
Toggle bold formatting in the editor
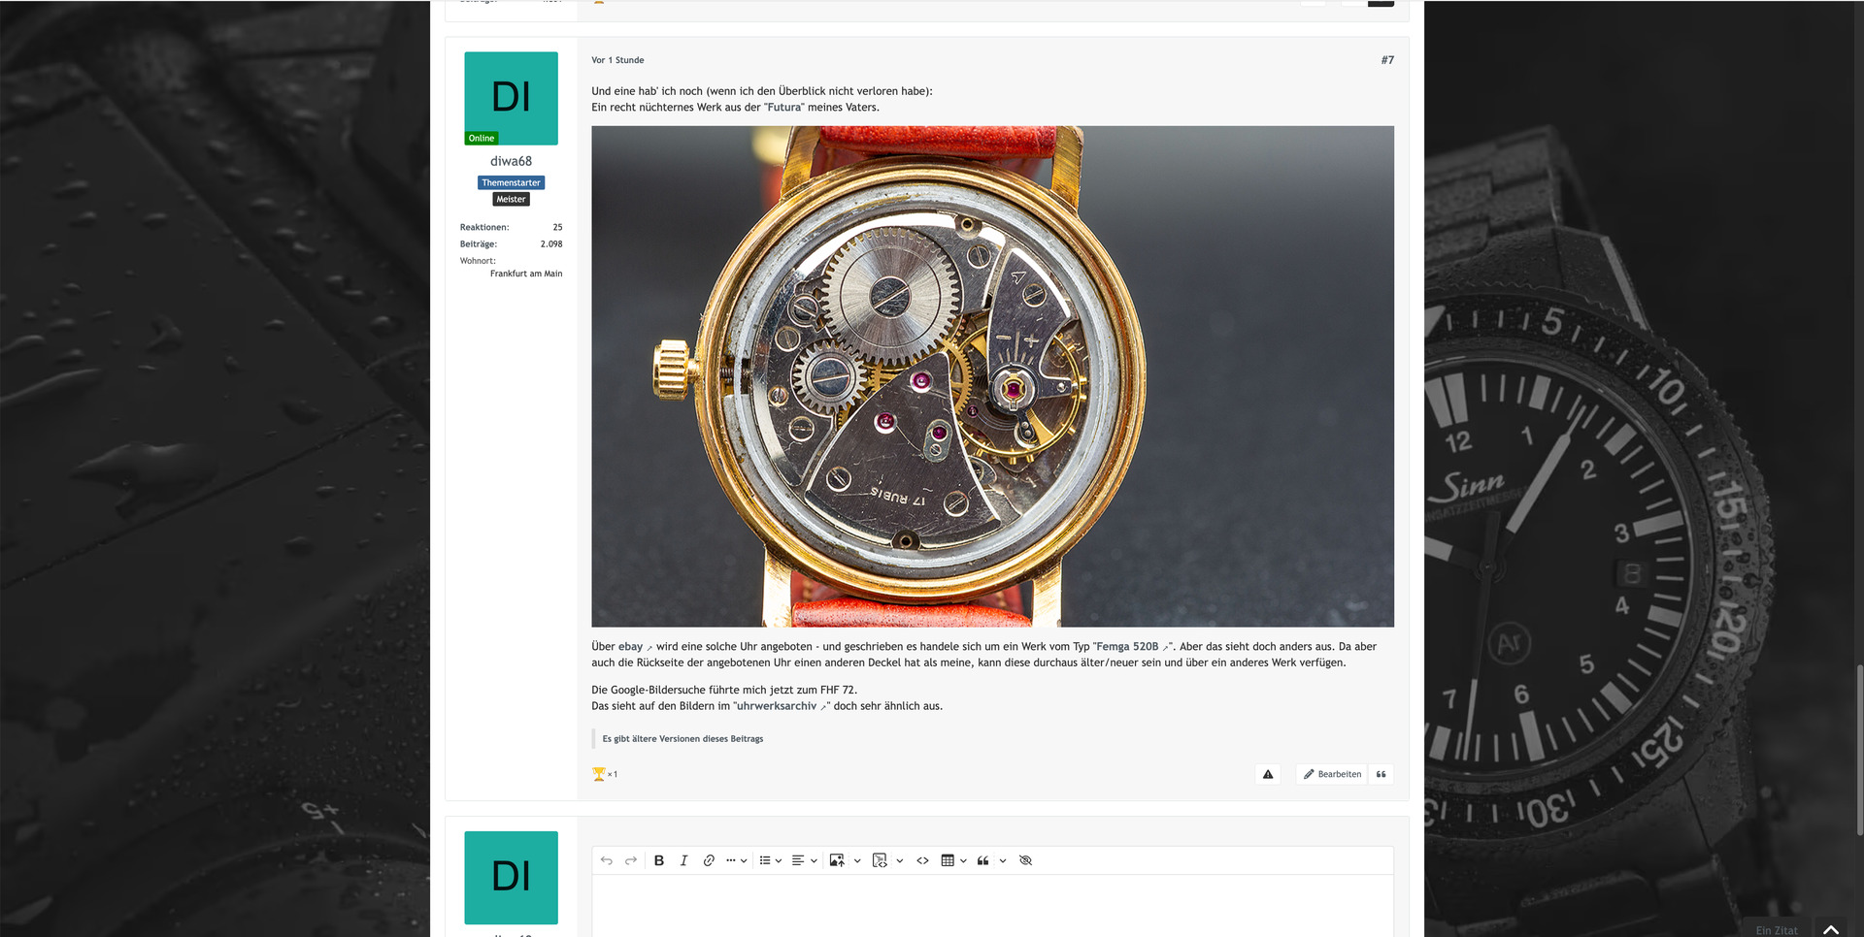659,860
